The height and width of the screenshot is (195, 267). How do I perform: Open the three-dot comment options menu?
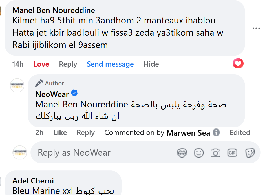pos(256,28)
